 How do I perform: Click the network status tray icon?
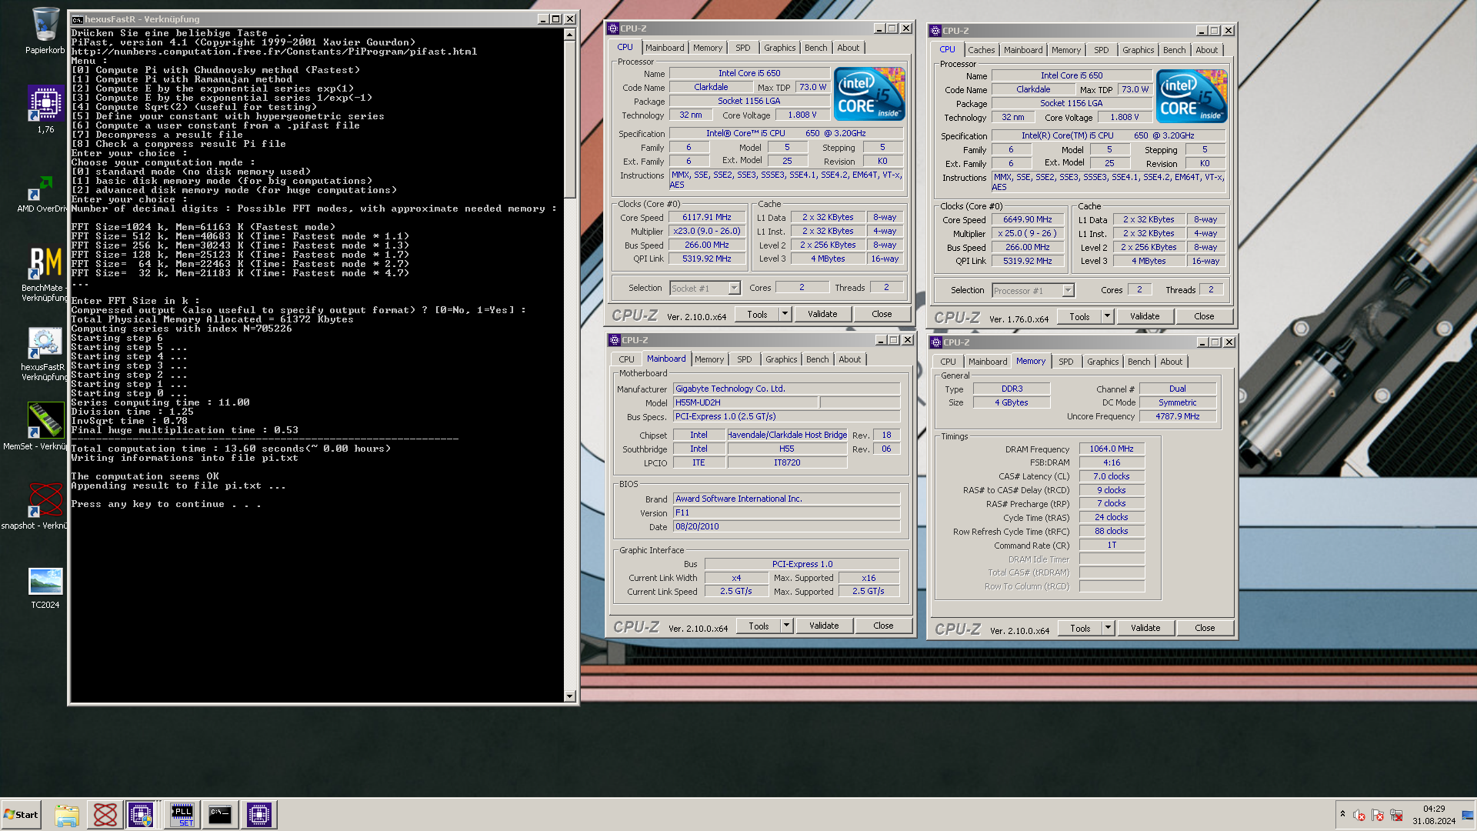(1397, 815)
